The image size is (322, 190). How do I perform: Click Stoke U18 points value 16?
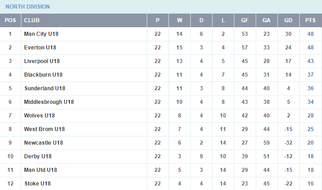pyautogui.click(x=310, y=184)
